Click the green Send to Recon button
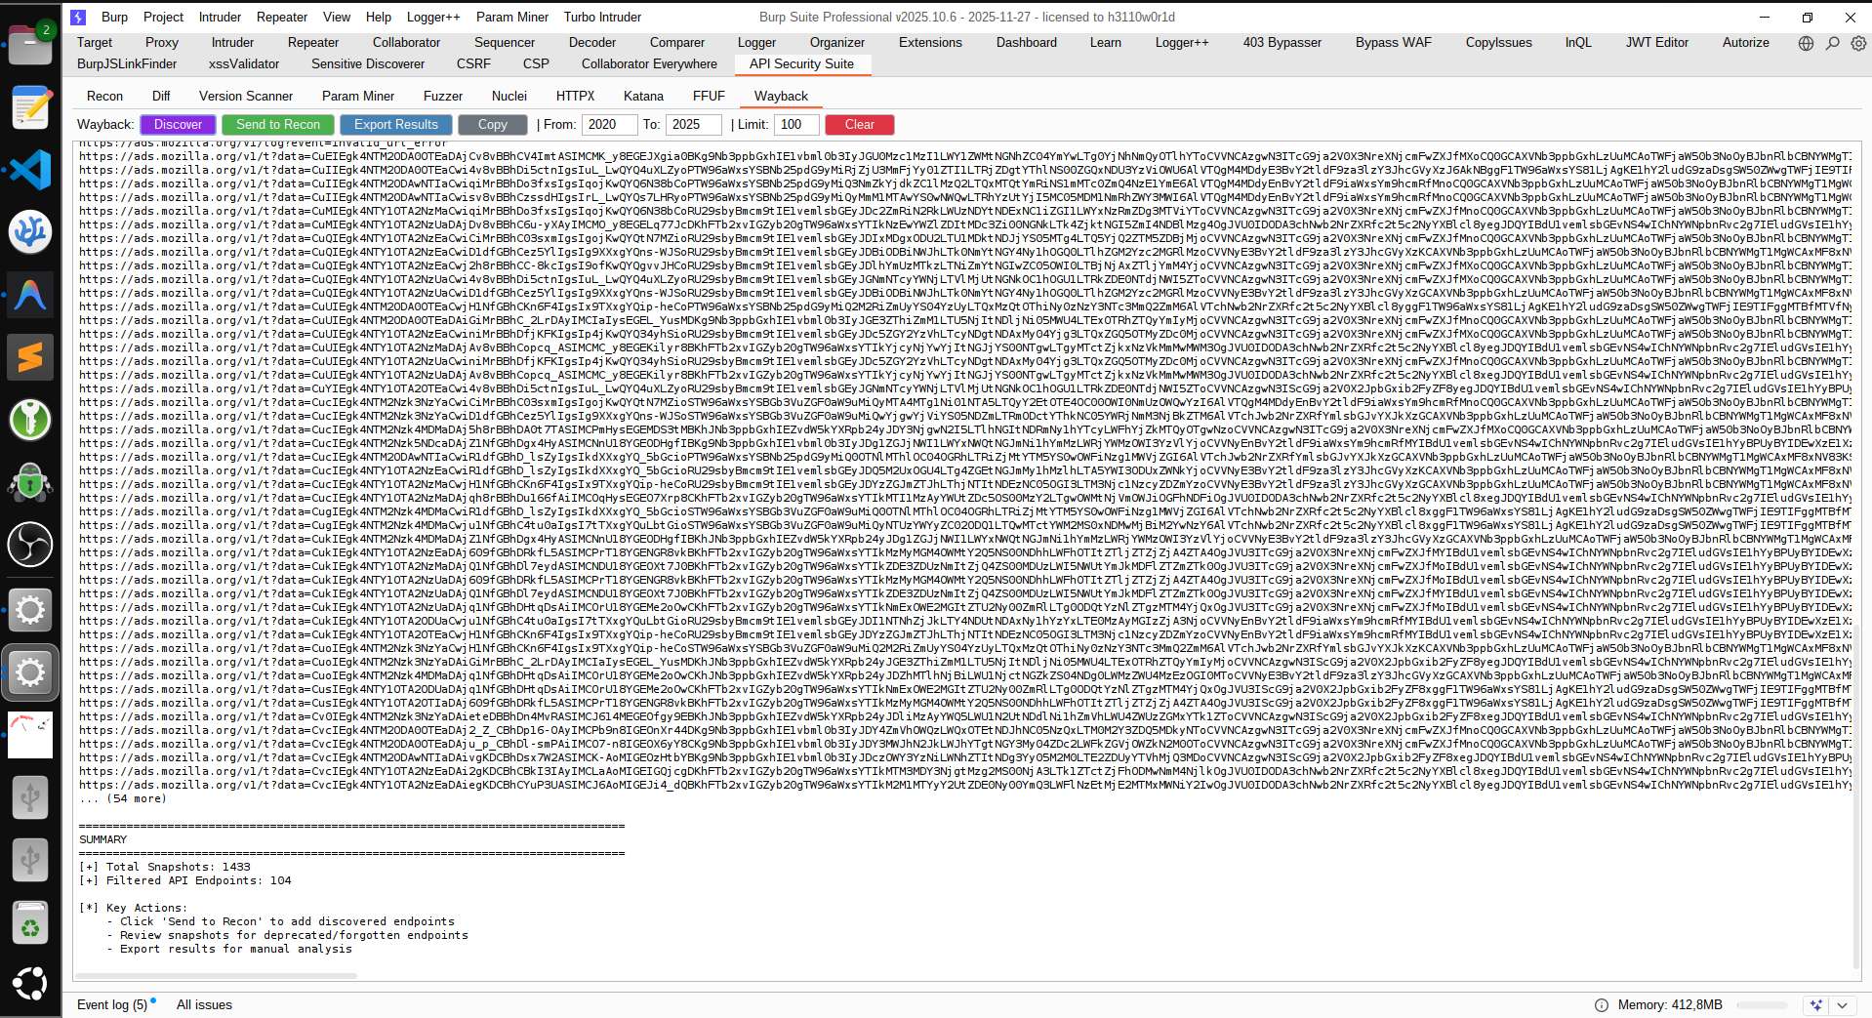This screenshot has width=1872, height=1018. click(x=278, y=125)
